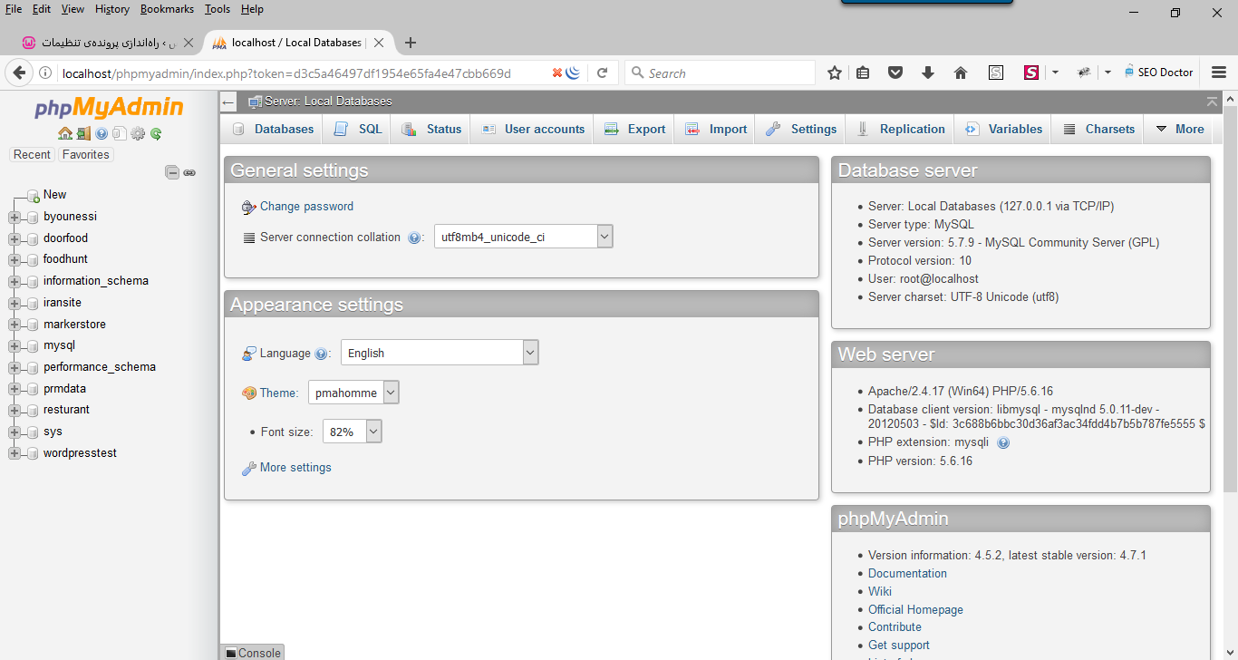
Task: Click the Change password link
Action: (x=306, y=207)
